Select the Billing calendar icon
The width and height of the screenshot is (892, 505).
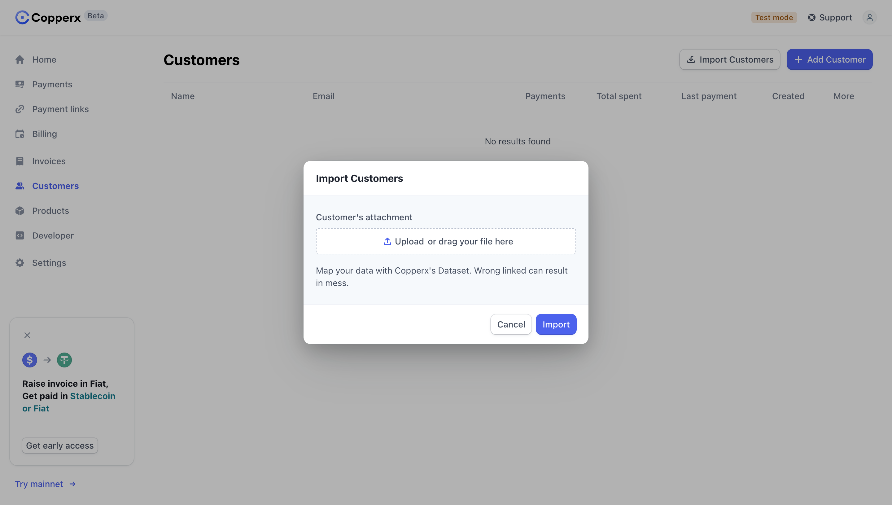coord(20,134)
